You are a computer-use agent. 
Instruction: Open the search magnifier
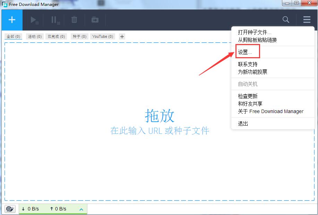[285, 20]
